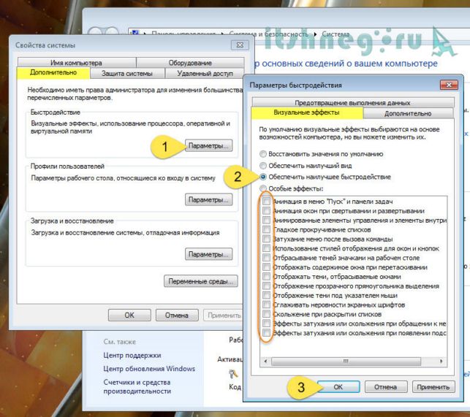The width and height of the screenshot is (470, 417).
Task: Check 'Анимированные элементы управления' checkbox
Action: (x=266, y=220)
